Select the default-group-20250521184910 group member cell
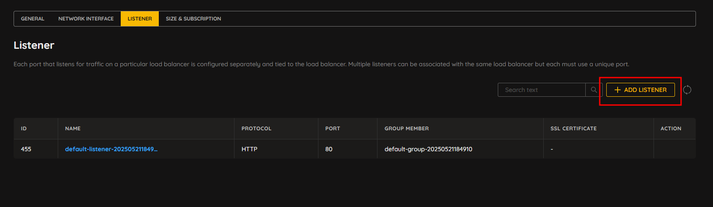Screen dimensions: 713x207 pyautogui.click(x=460, y=149)
